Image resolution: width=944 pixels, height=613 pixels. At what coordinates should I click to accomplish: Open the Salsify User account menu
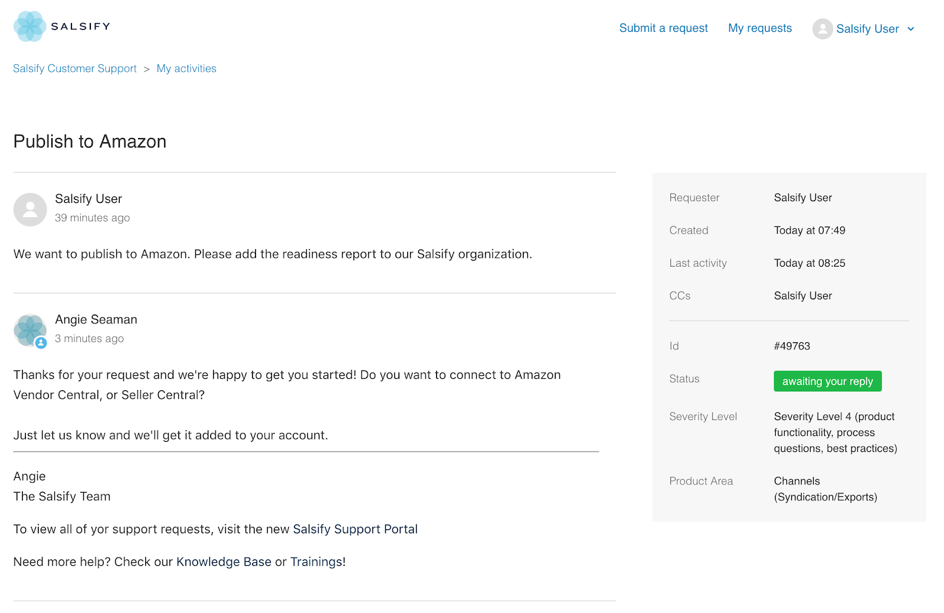pos(867,29)
